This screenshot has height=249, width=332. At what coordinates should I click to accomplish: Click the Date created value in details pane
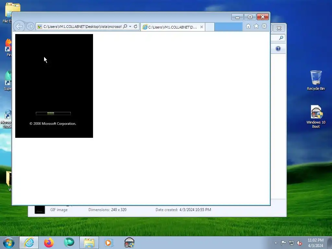pyautogui.click(x=195, y=210)
